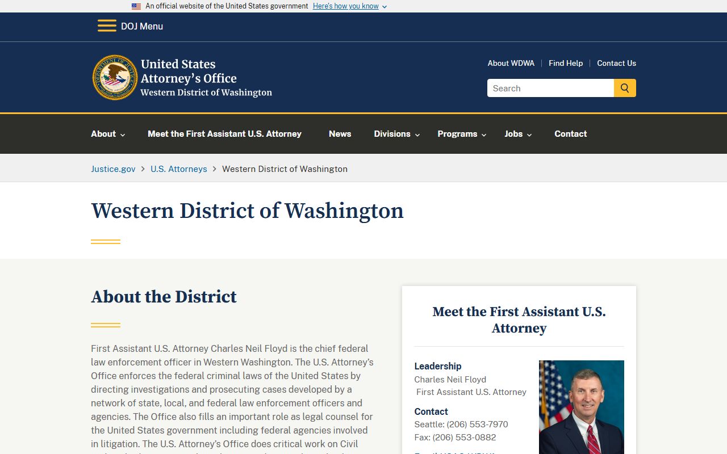Expand the About dropdown menu

click(x=108, y=134)
